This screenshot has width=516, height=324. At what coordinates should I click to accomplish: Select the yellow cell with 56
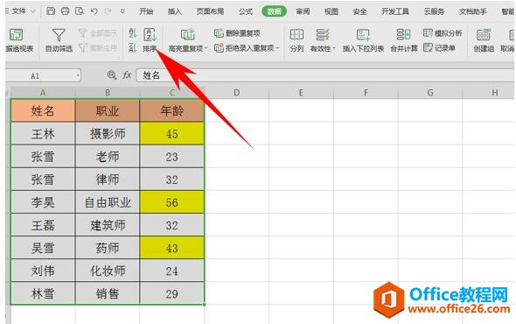(172, 202)
